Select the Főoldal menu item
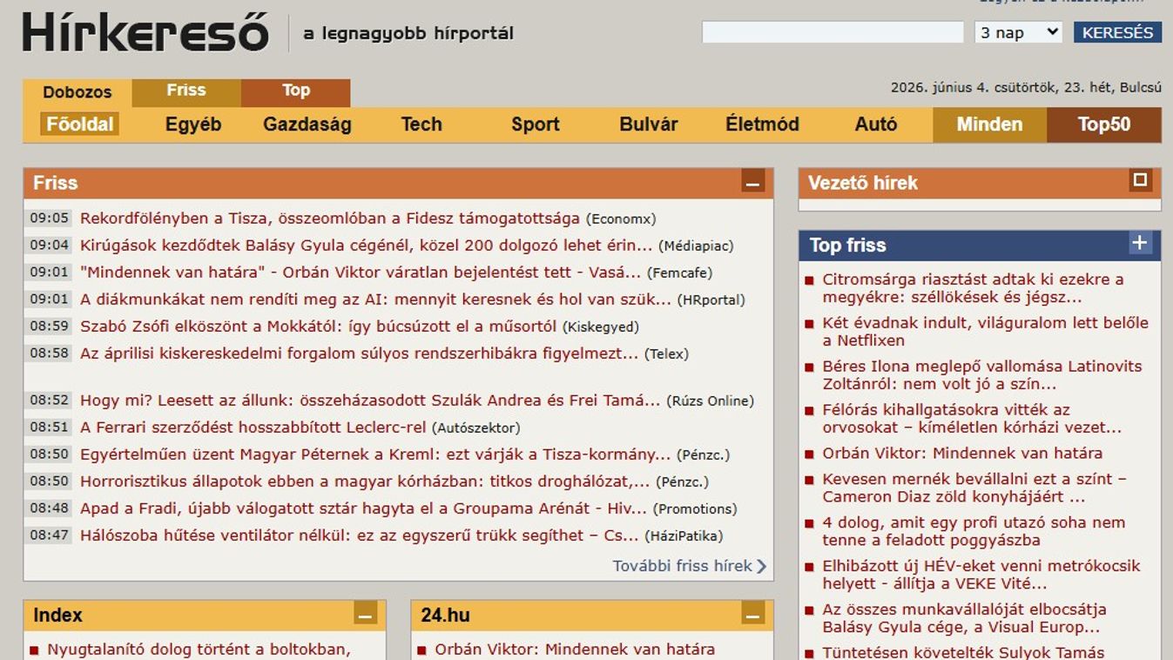 [79, 124]
